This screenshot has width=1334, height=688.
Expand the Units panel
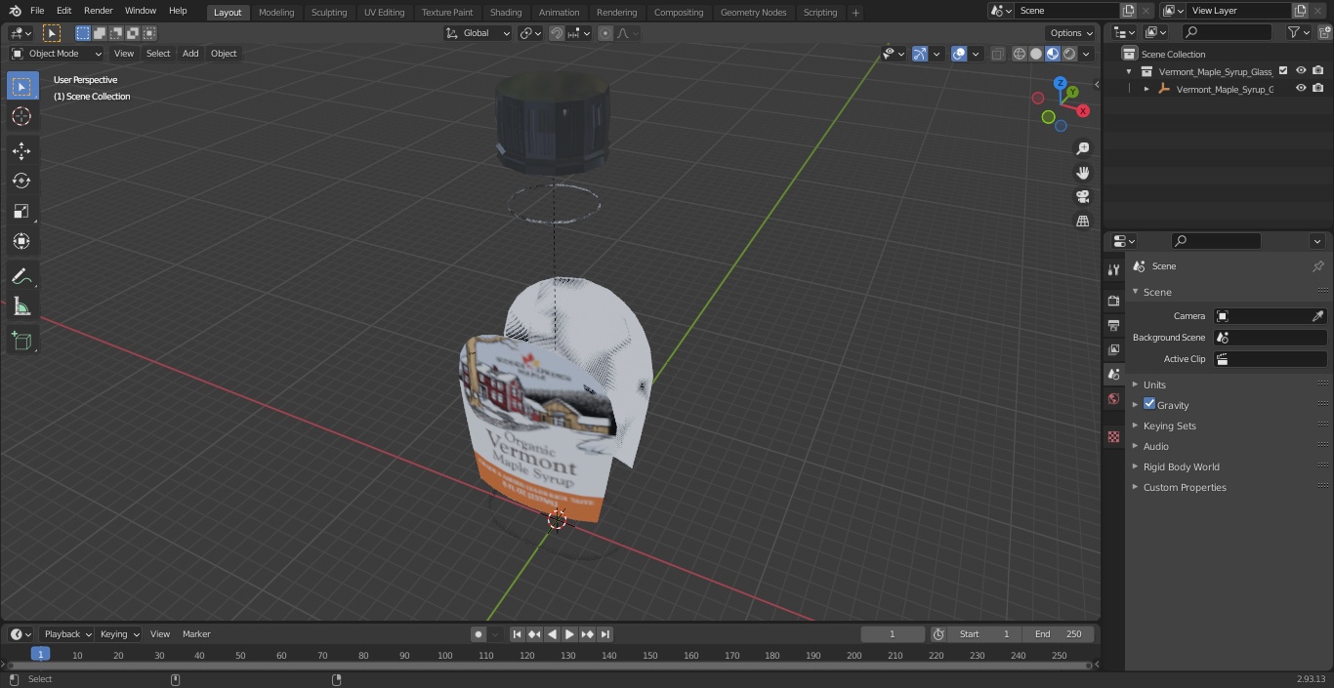(x=1154, y=384)
